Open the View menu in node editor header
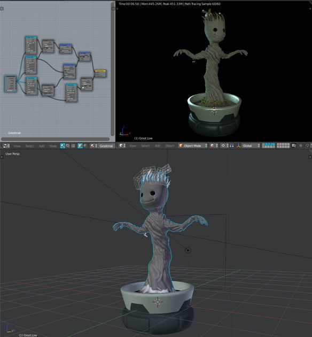312x337 pixels. click(17, 146)
